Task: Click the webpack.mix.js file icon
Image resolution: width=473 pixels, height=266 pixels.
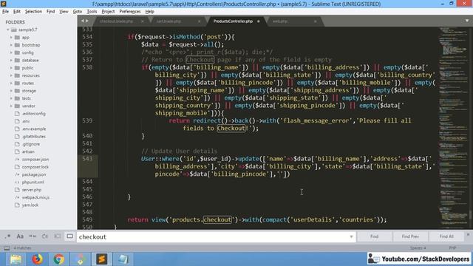Action: click(x=17, y=197)
